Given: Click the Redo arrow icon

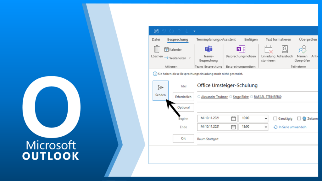Looking at the screenshot, I should click(x=171, y=31).
